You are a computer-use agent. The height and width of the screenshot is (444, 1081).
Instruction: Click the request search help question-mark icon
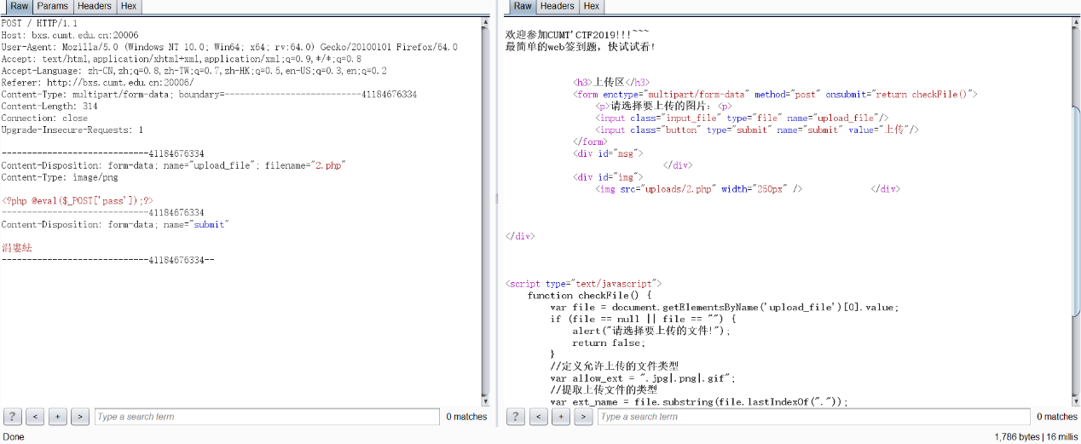(13, 417)
